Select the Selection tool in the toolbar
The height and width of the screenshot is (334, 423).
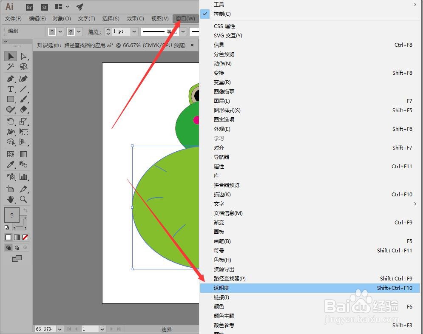pos(11,55)
